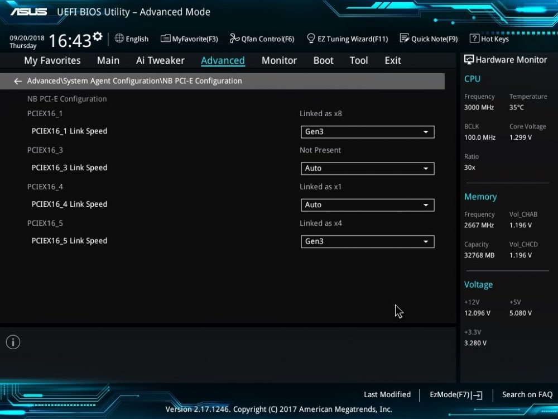Open the PCIEX16_3 Link Speed dropdown
558x419 pixels.
coord(368,169)
